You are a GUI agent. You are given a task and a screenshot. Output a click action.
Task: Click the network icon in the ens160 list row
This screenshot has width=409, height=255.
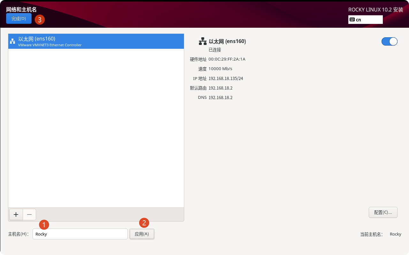(12, 41)
